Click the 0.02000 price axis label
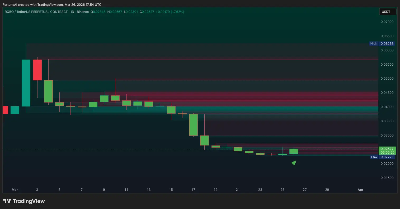This screenshot has height=209, width=400. [x=387, y=164]
